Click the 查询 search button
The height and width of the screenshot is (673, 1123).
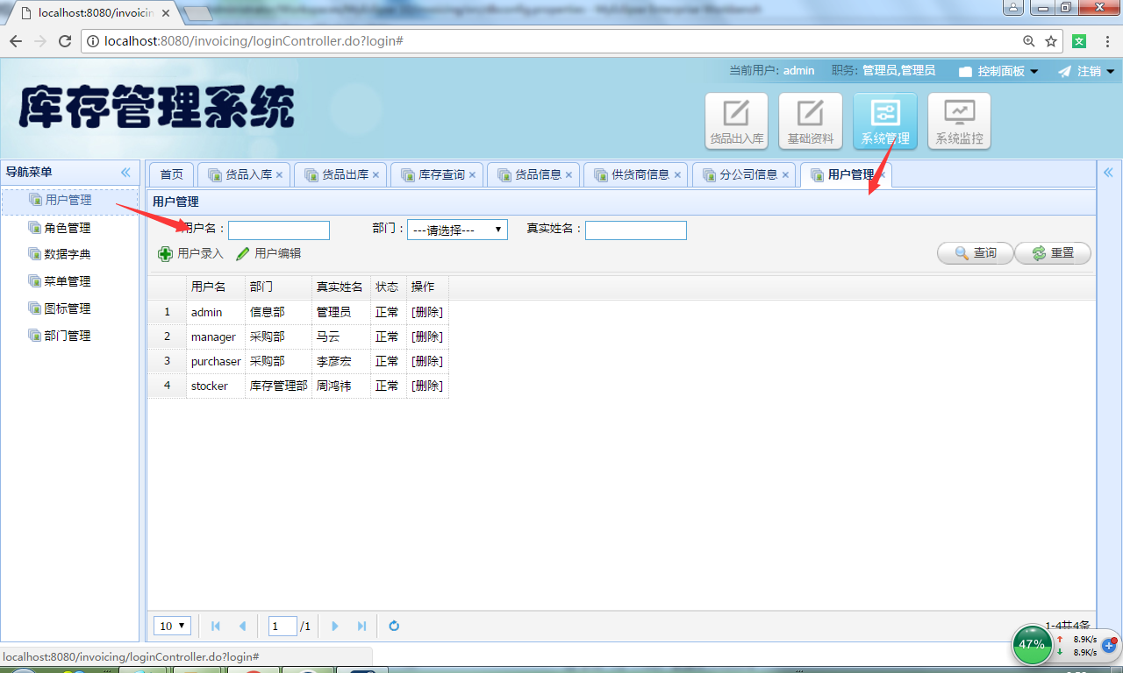tap(975, 252)
